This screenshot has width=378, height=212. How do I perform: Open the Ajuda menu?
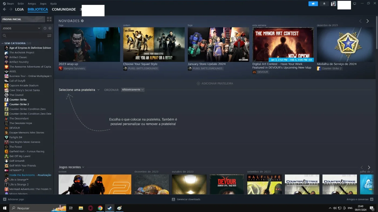53,3
